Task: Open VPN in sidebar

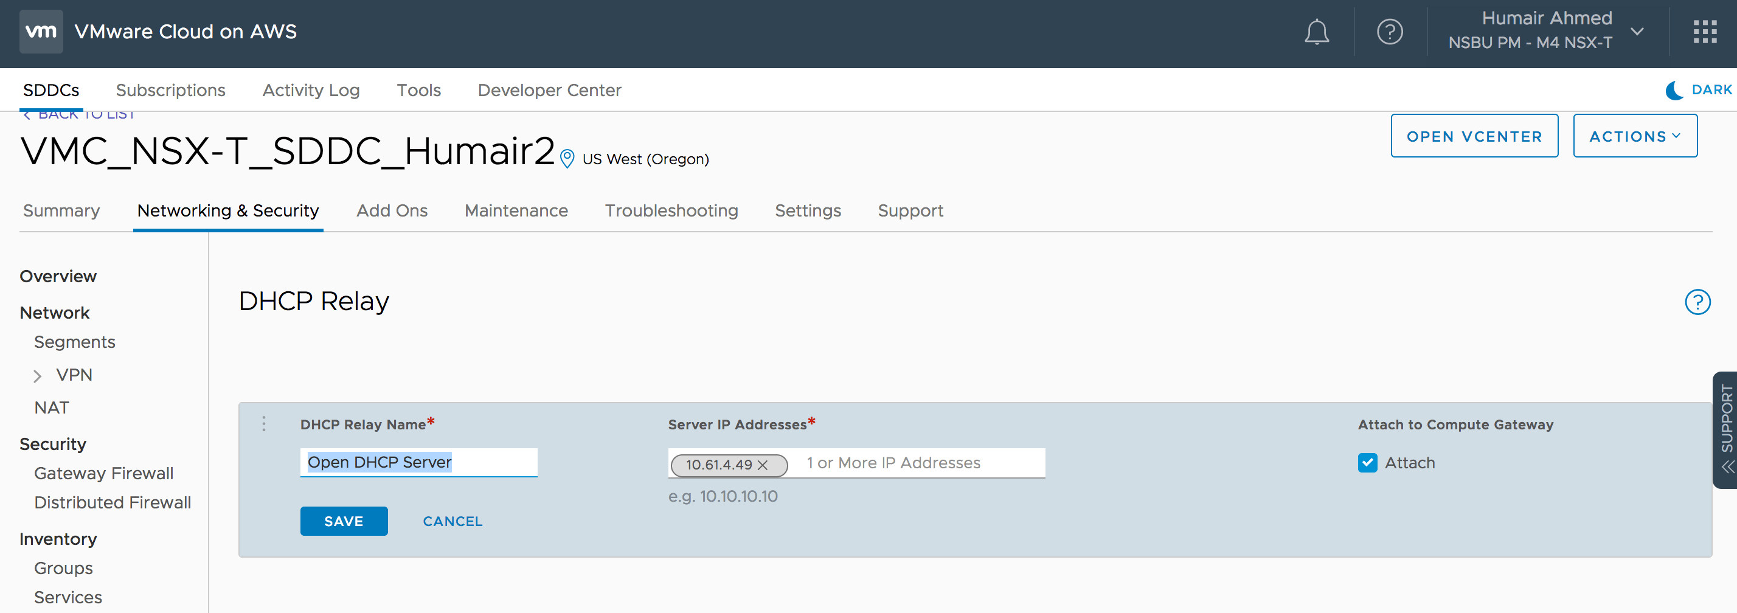Action: [x=74, y=375]
